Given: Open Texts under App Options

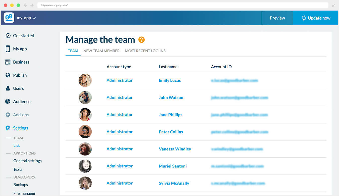Looking at the screenshot, I should click(18, 169).
